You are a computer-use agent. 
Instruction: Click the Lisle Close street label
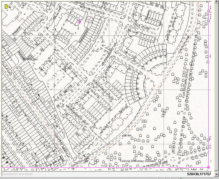(141, 27)
